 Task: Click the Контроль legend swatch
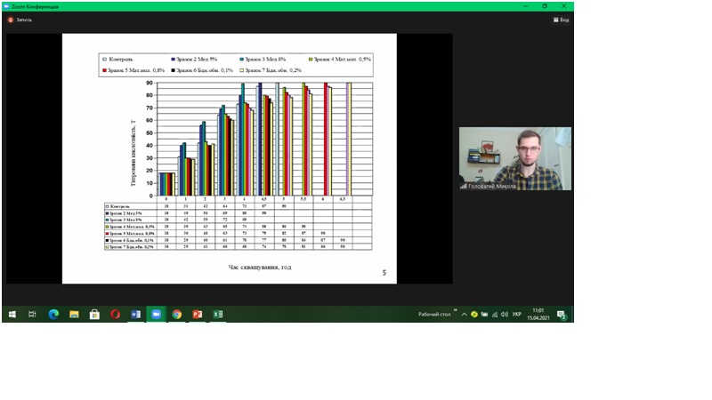pos(104,60)
